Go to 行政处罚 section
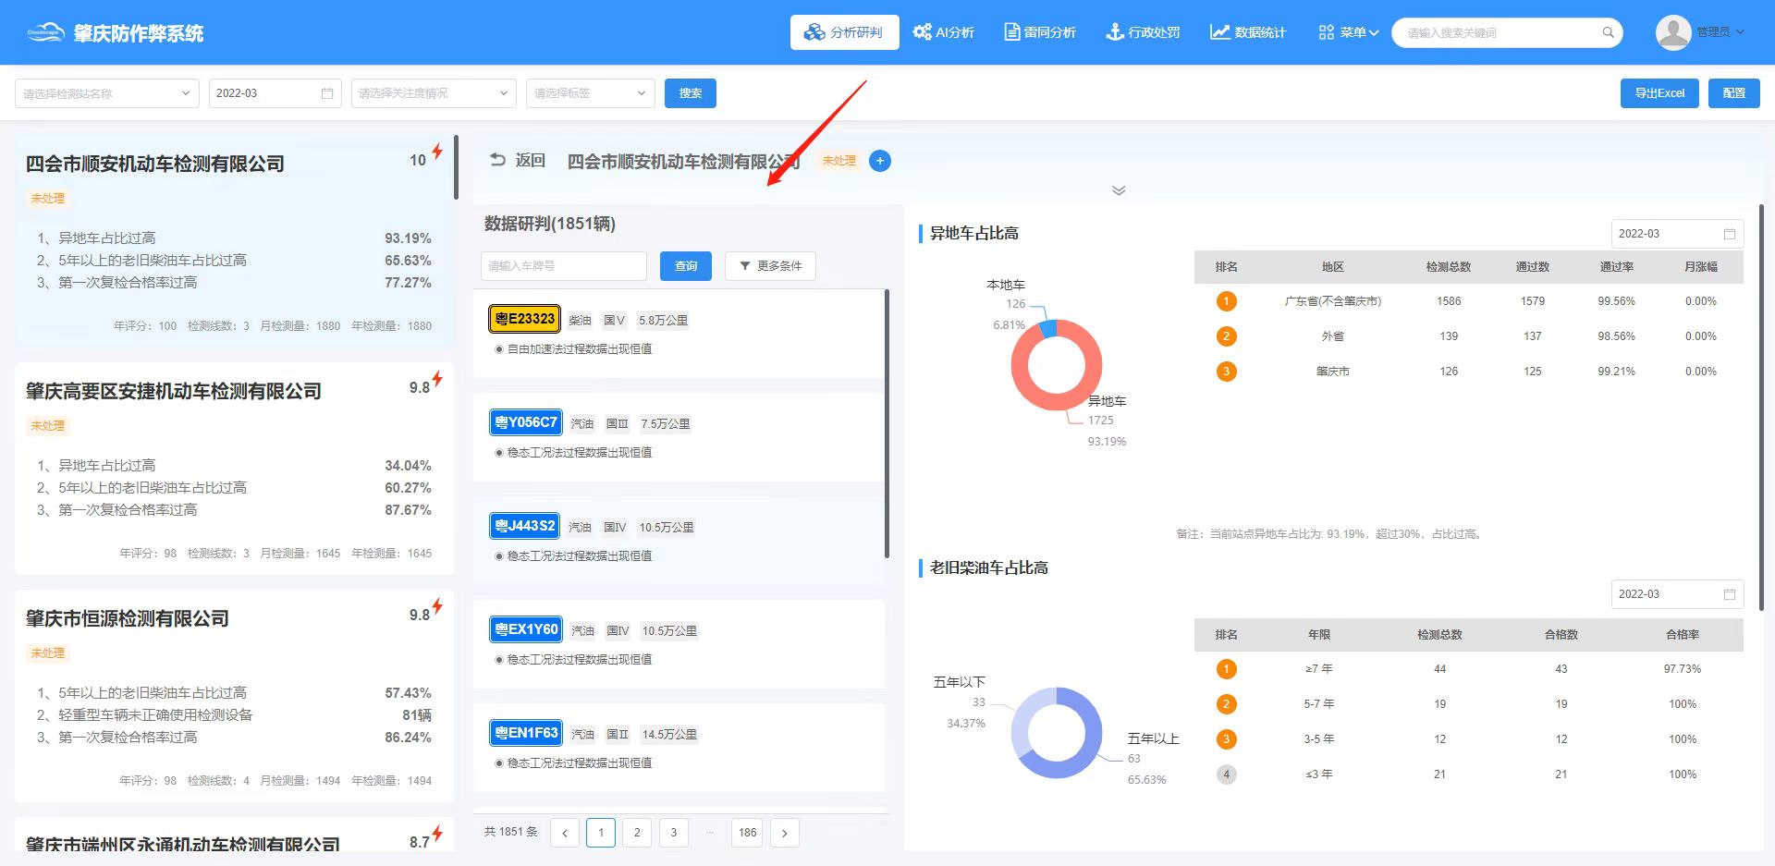Image resolution: width=1775 pixels, height=866 pixels. (x=1143, y=32)
